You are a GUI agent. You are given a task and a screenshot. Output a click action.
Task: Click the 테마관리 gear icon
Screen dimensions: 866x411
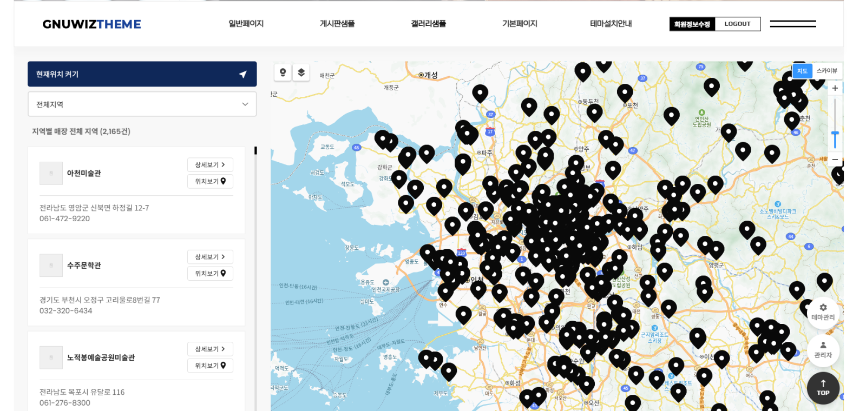coord(823,308)
